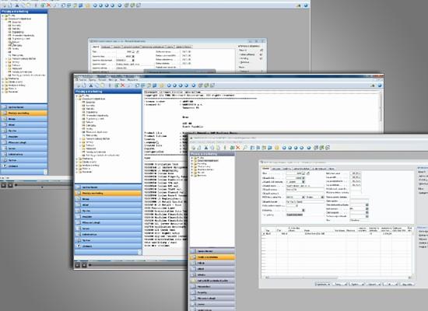Expand Marketing folder in middle window tree
428x311 pixels.
point(77,159)
